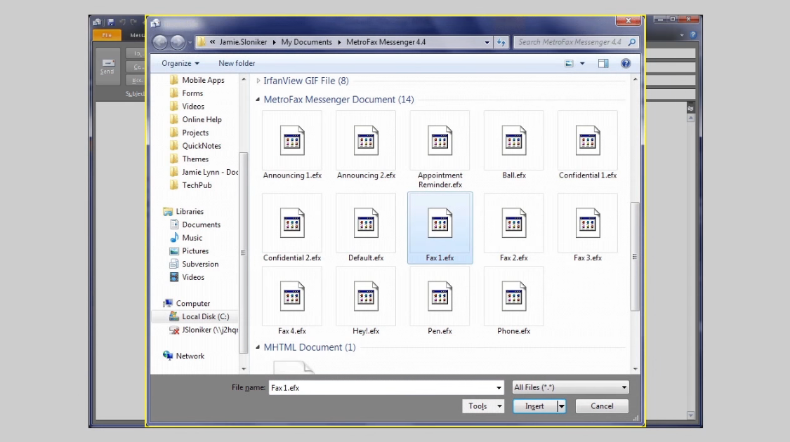Click My Documents in the address path

(x=306, y=42)
